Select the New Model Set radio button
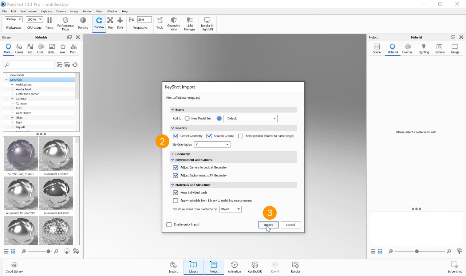The width and height of the screenshot is (466, 276). tap(187, 118)
